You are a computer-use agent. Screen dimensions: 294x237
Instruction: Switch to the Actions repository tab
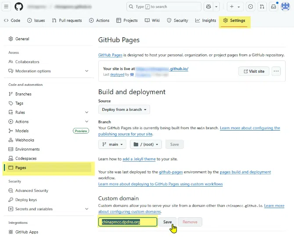pyautogui.click(x=99, y=21)
